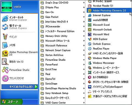Screen dimensions: 132x105
Task: Launch Microsoft Word icon
Action: [x=90, y=34]
